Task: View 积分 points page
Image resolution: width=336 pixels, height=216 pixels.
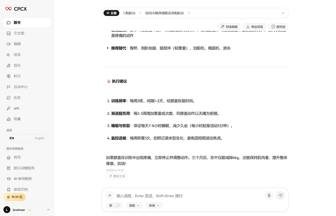Action: pos(27,76)
